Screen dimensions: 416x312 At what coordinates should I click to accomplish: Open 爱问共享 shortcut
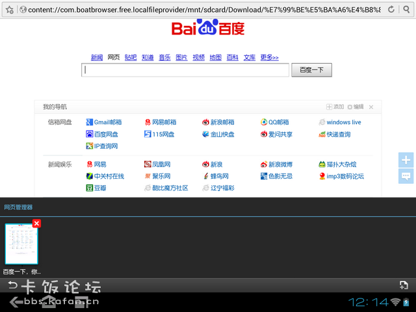[276, 135]
